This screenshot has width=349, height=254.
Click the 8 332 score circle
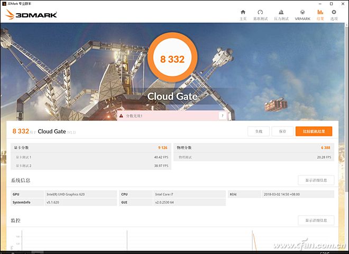172,57
